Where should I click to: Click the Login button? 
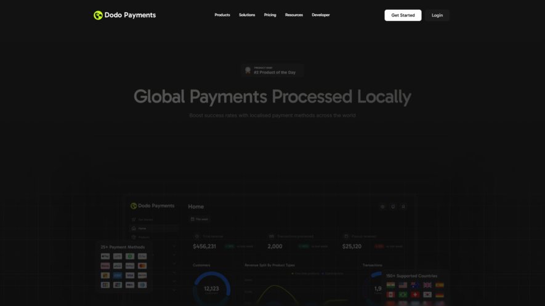coord(437,15)
